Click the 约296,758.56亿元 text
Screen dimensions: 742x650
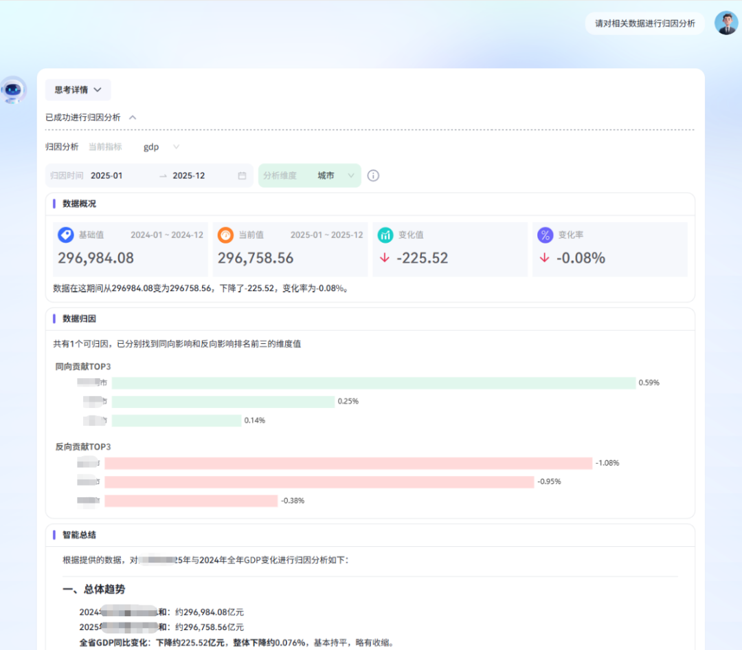tap(209, 627)
